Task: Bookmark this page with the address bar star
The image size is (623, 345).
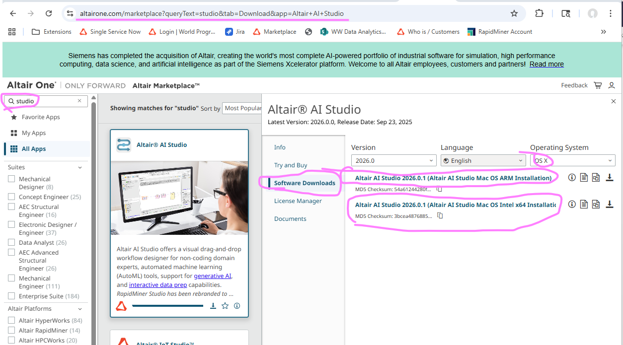Action: click(x=514, y=13)
